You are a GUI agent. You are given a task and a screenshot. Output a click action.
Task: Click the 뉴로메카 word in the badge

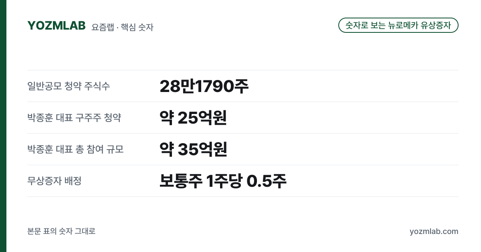[402, 25]
